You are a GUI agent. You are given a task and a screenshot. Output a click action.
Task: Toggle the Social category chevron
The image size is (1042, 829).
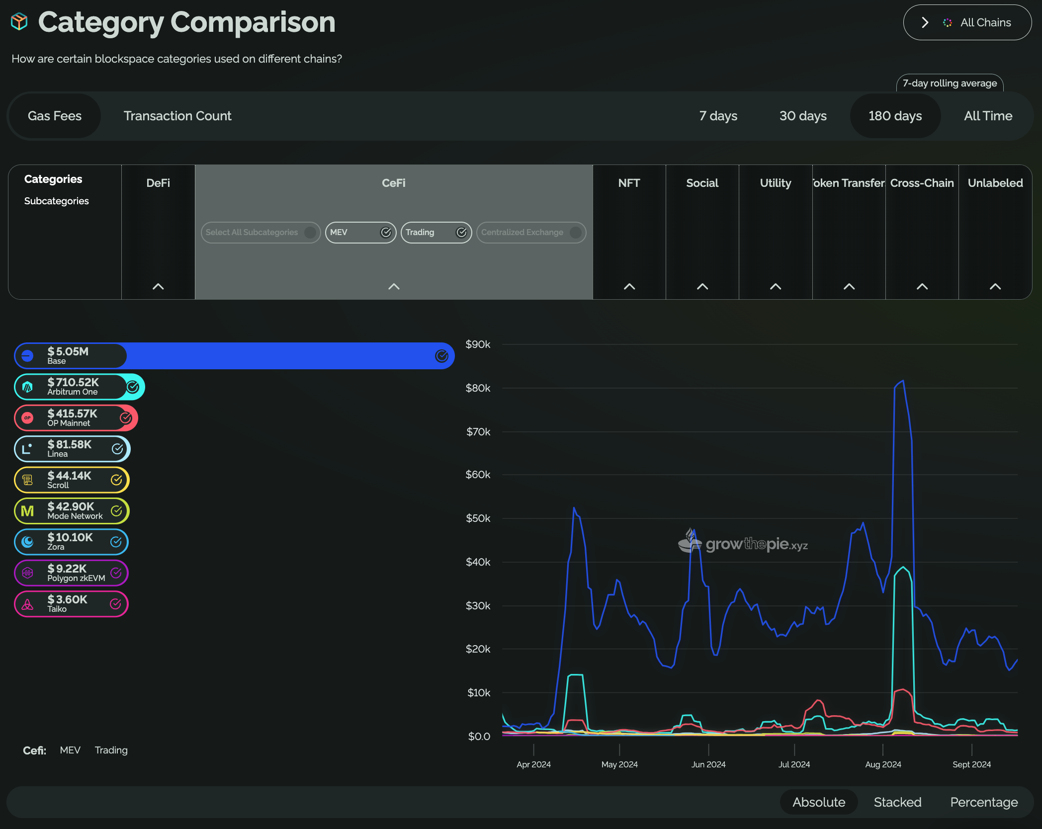(702, 286)
